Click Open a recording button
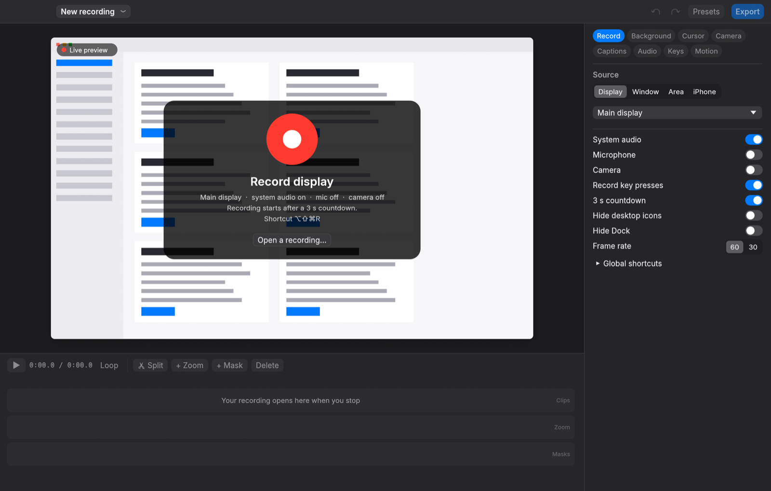771x491 pixels. coord(292,240)
